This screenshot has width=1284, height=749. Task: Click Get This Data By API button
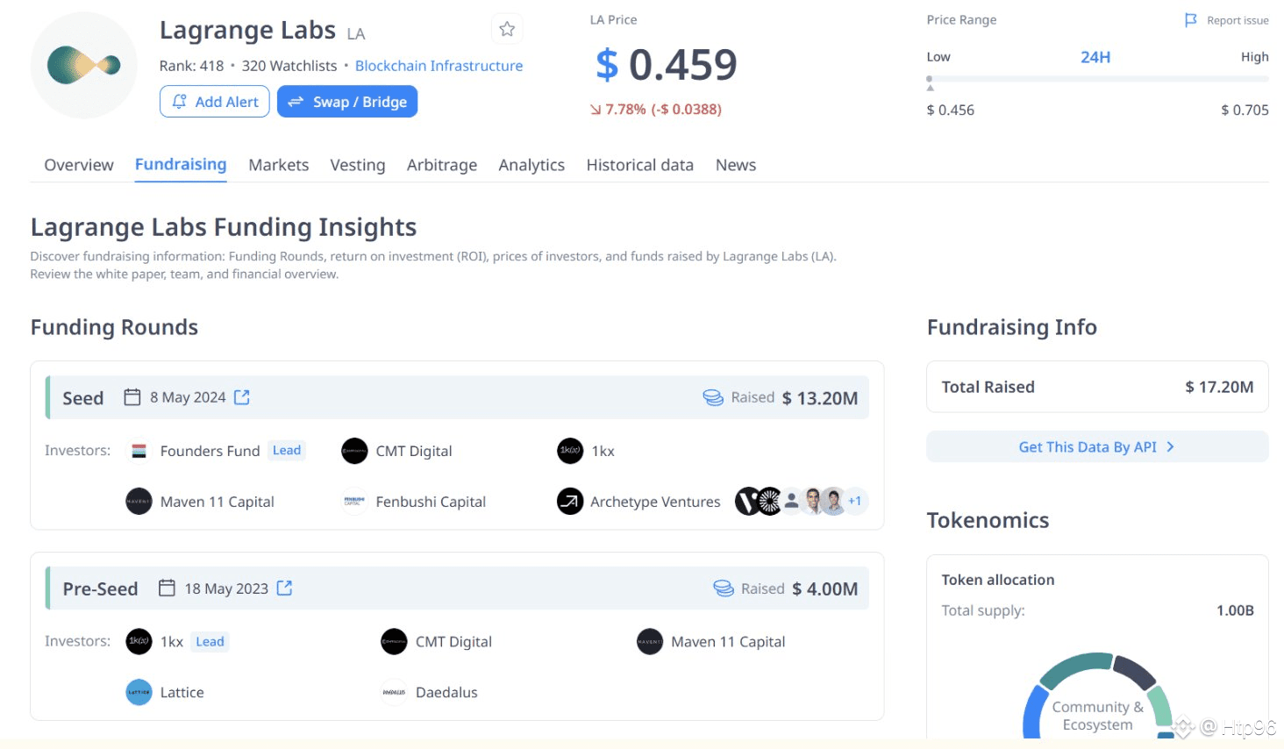[1097, 446]
